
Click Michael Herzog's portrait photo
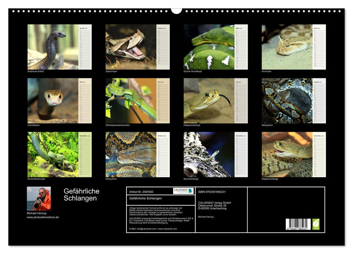(x=39, y=198)
